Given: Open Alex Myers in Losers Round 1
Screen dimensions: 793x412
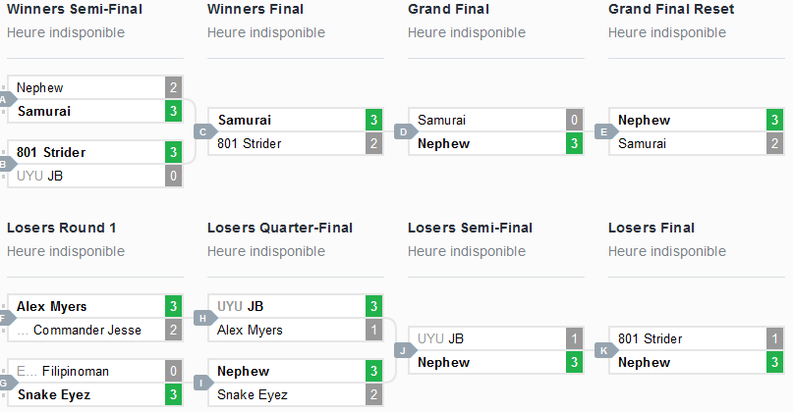Looking at the screenshot, I should point(52,306).
